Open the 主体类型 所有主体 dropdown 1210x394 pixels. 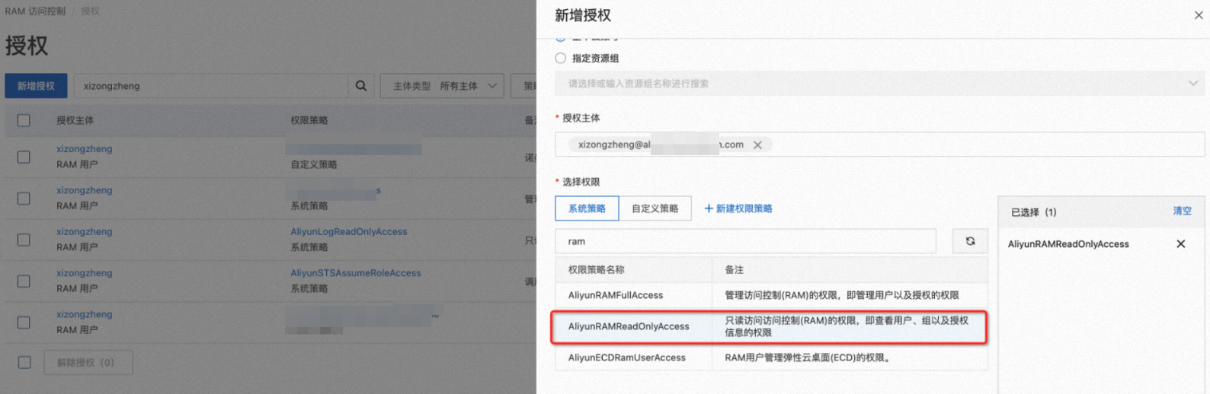(443, 86)
